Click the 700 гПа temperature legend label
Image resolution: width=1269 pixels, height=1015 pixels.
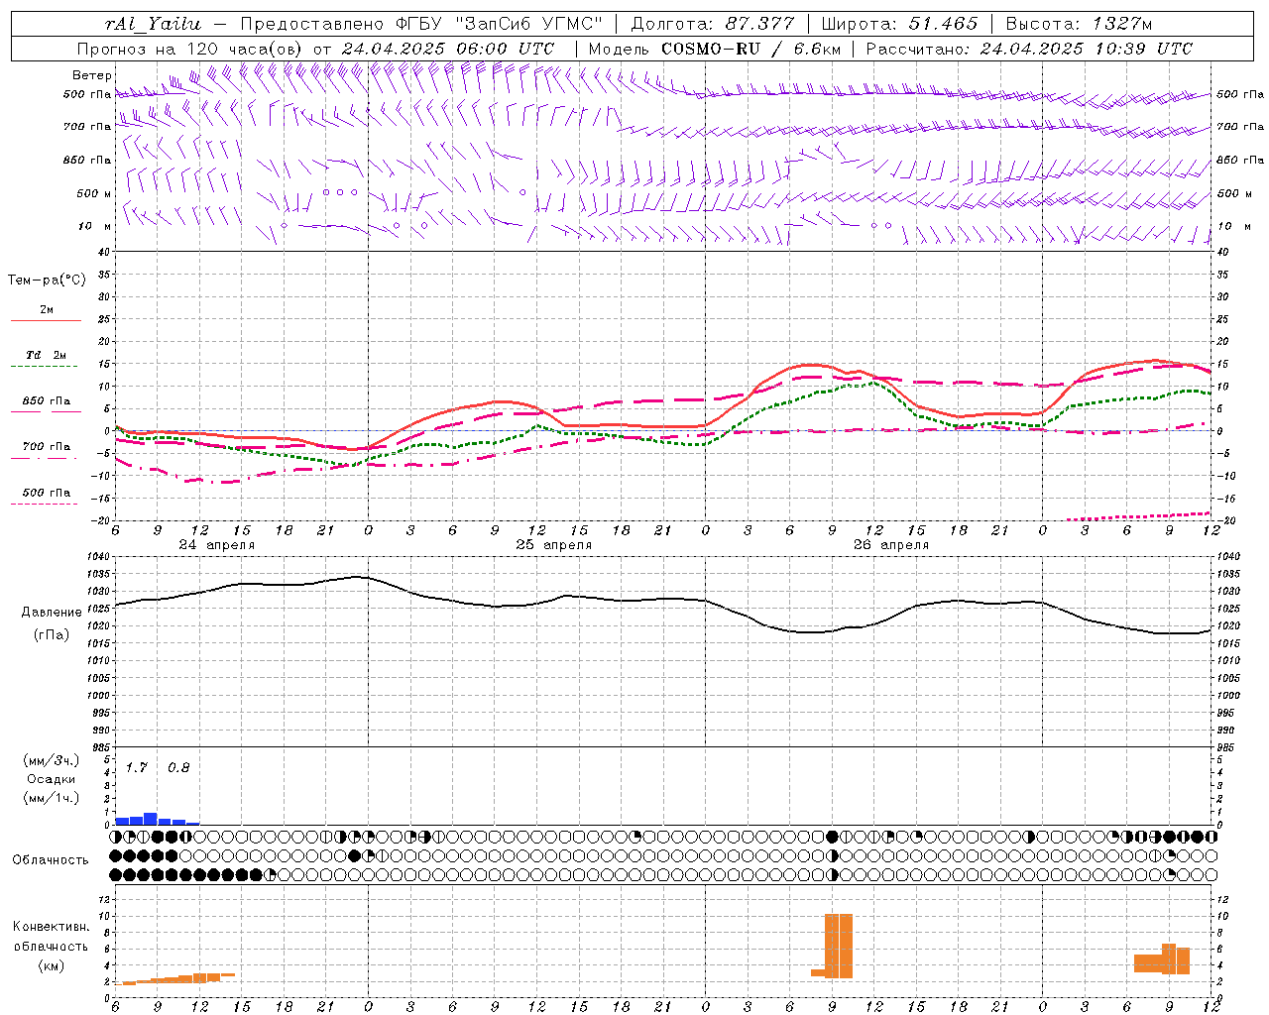[47, 447]
